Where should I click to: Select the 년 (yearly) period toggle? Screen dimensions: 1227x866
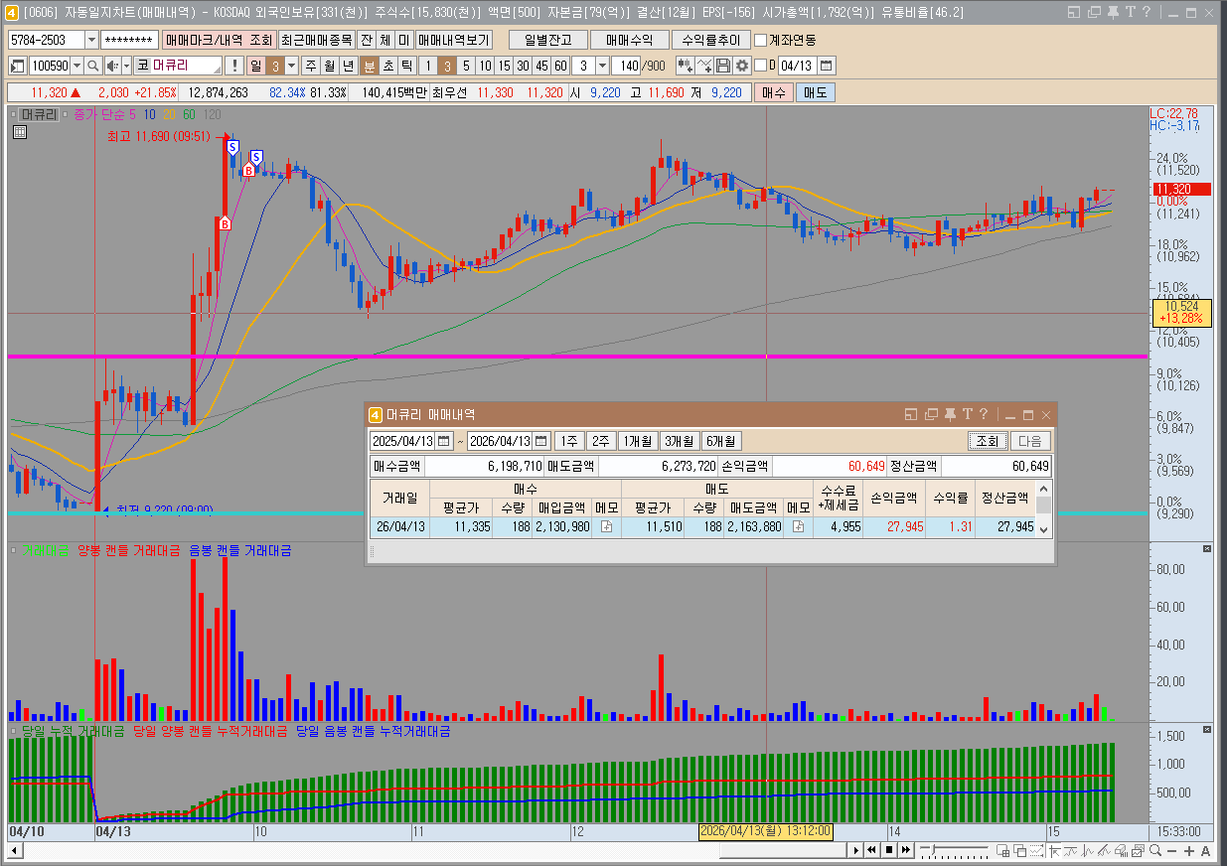(x=348, y=66)
